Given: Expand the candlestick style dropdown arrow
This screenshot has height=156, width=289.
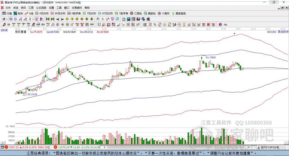Looking at the screenshot, I should click(33, 19).
